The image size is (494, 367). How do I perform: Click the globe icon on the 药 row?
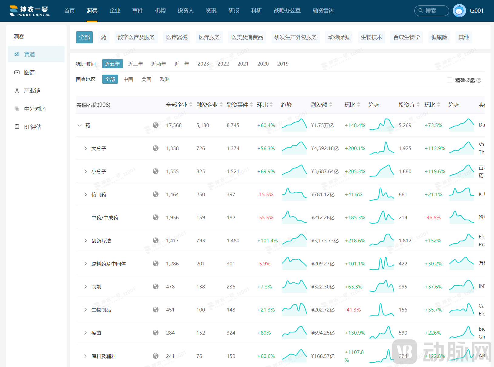(x=155, y=125)
